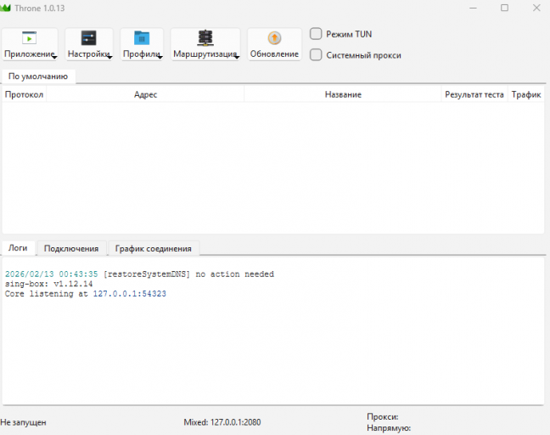Switch to the График соединения tab
550x435 pixels.
[x=154, y=248]
